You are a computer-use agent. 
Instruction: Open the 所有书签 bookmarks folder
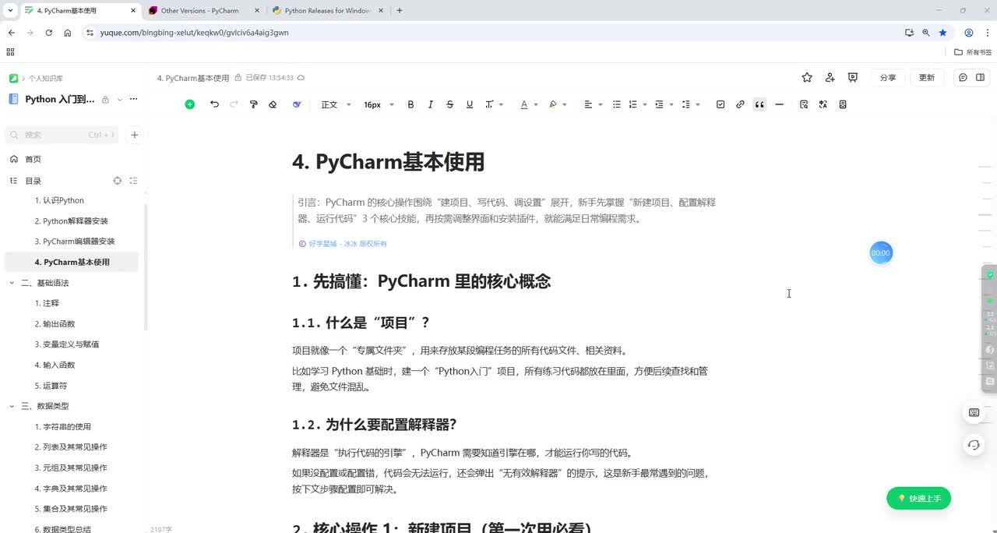973,52
